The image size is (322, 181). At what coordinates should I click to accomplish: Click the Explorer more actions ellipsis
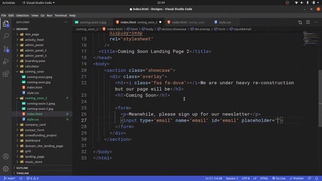(66, 22)
